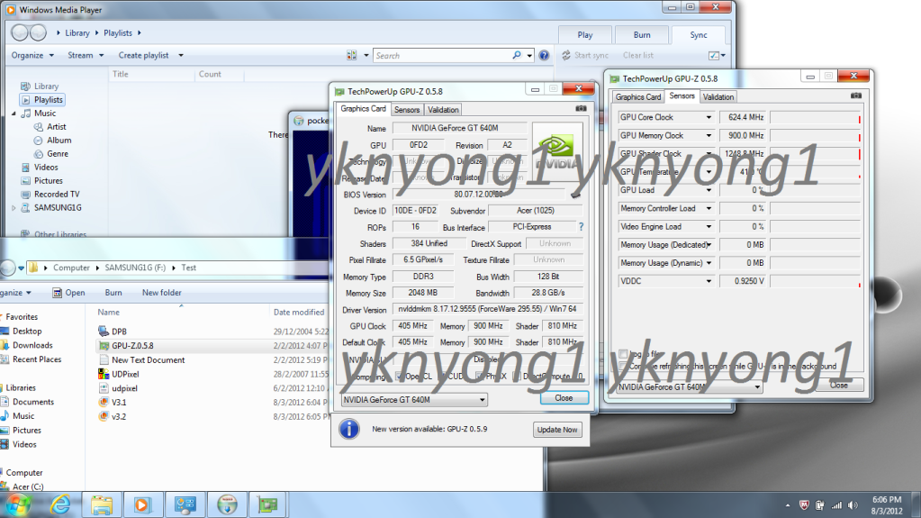Click New folder in Explorer toolbar
921x518 pixels.
(x=161, y=293)
